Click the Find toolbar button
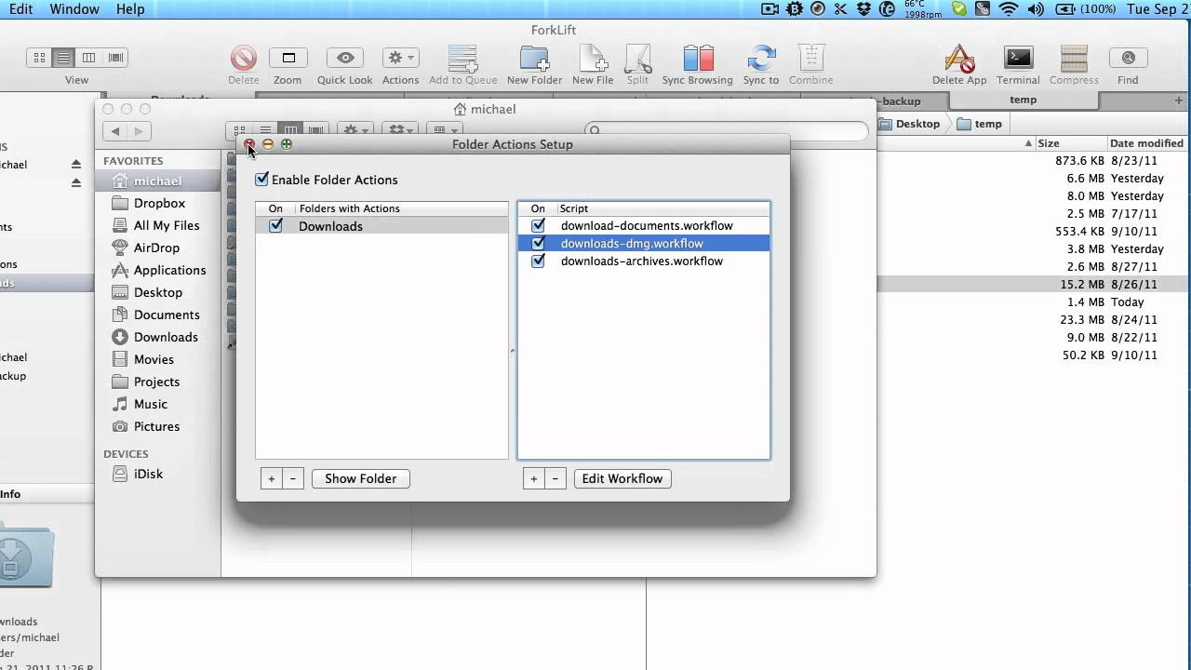Screen dimensions: 1191x670 pyautogui.click(x=1128, y=59)
